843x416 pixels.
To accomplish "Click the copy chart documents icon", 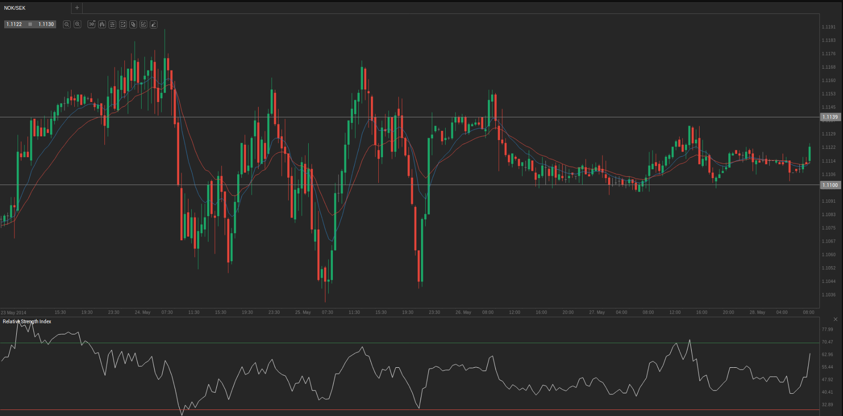I will tap(133, 25).
